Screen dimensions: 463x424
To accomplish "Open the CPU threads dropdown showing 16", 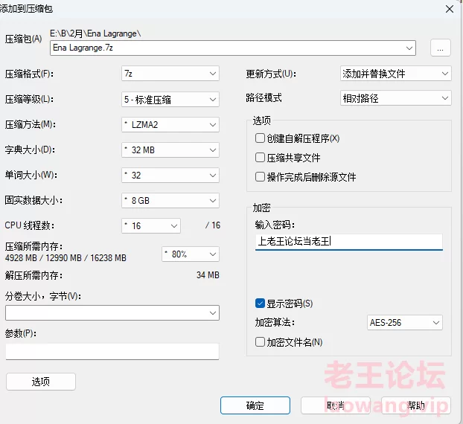I will [151, 225].
